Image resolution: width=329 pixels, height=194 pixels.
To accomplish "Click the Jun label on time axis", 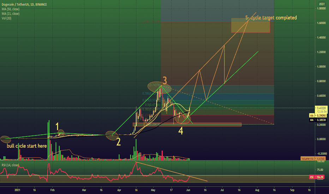I will 188,190.
